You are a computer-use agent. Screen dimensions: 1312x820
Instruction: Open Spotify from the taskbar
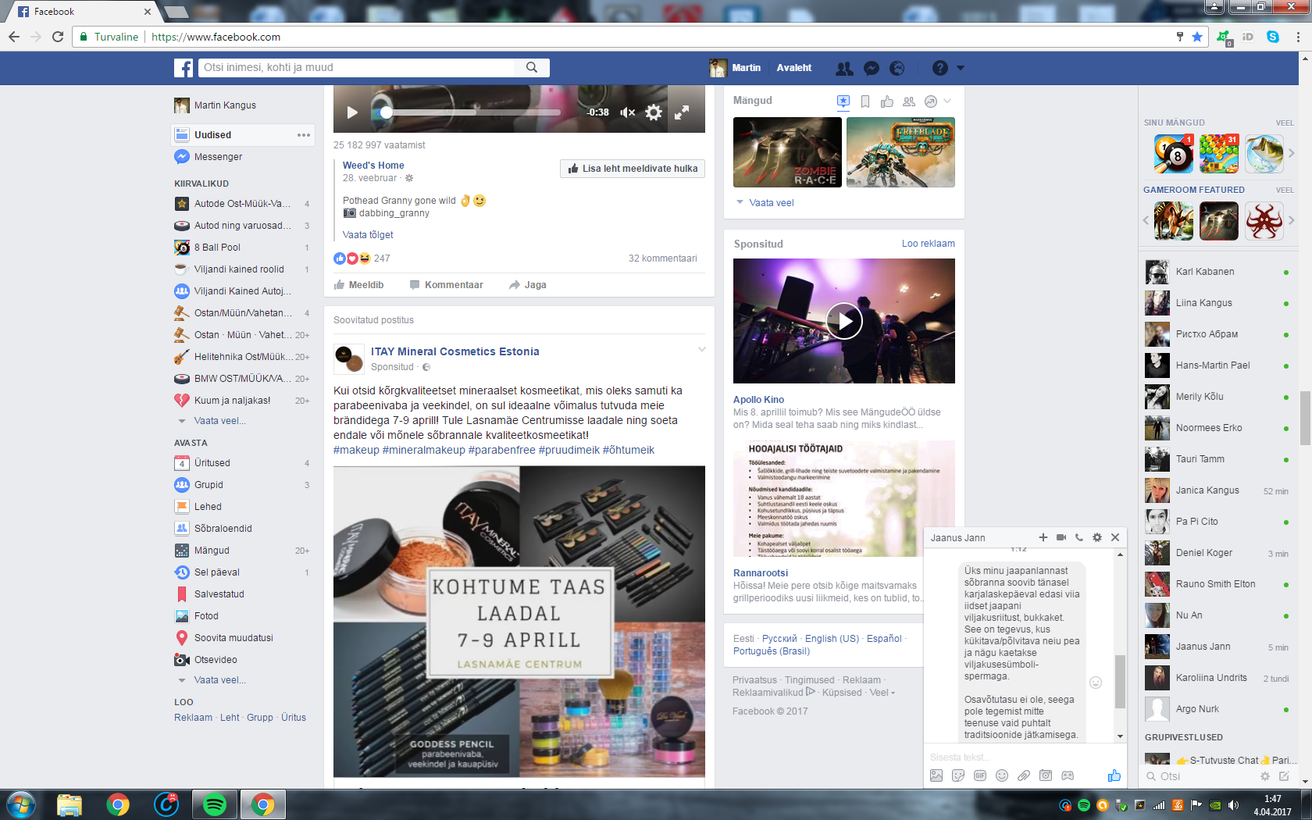coord(215,804)
